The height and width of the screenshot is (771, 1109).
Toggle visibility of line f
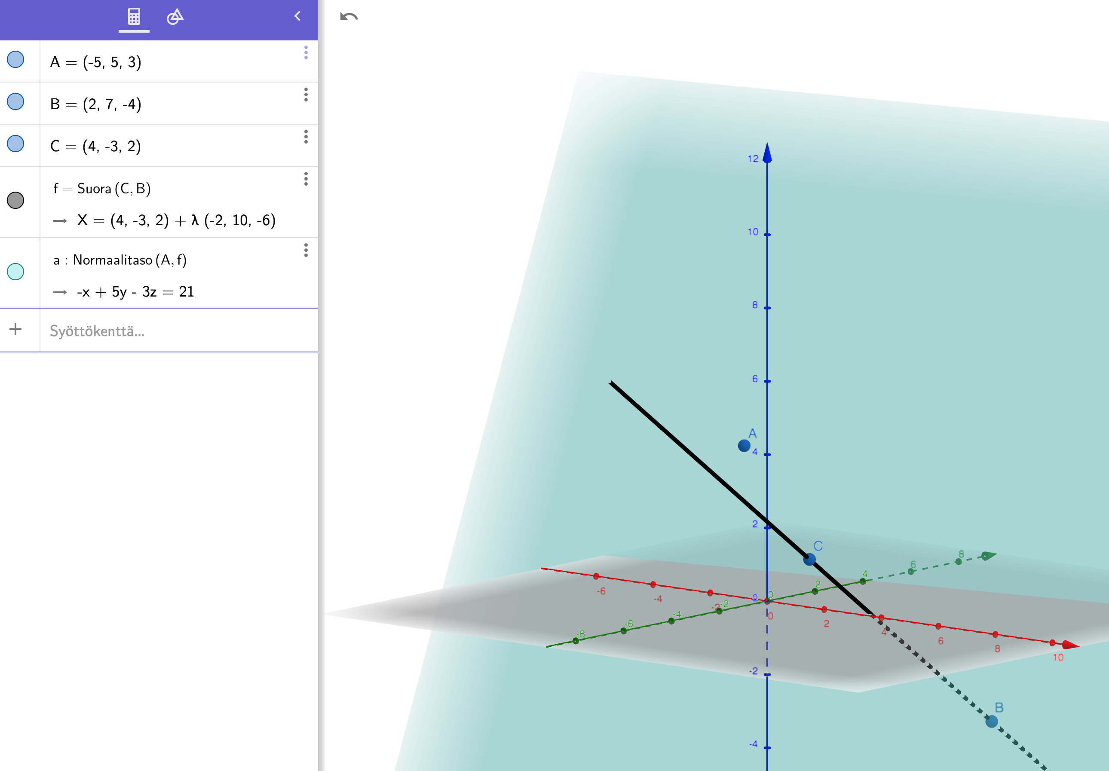tap(15, 200)
